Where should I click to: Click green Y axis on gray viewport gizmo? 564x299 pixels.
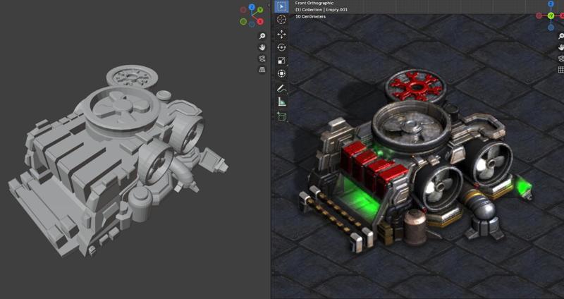tap(260, 10)
